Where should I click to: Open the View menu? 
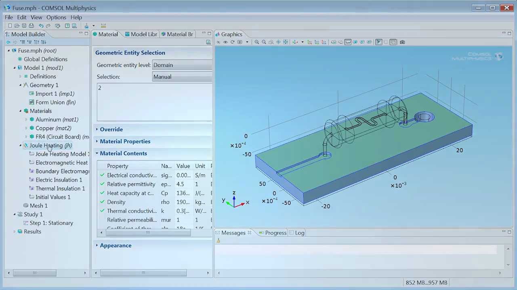pyautogui.click(x=36, y=17)
